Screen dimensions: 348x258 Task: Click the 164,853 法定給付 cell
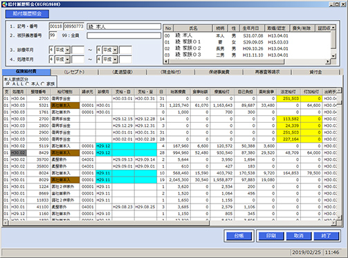coord(289,173)
